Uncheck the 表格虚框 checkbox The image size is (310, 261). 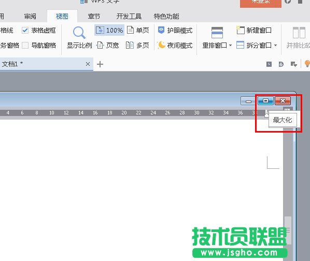[25, 31]
